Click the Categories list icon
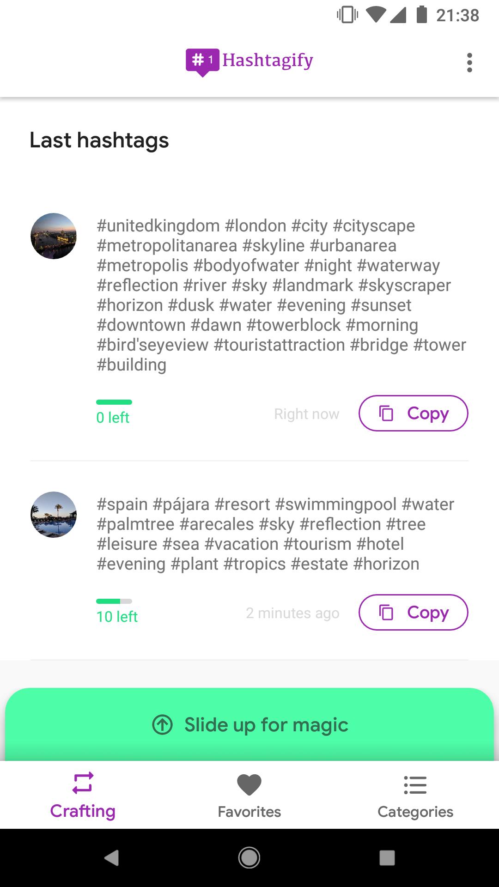This screenshot has width=499, height=887. pos(415,784)
